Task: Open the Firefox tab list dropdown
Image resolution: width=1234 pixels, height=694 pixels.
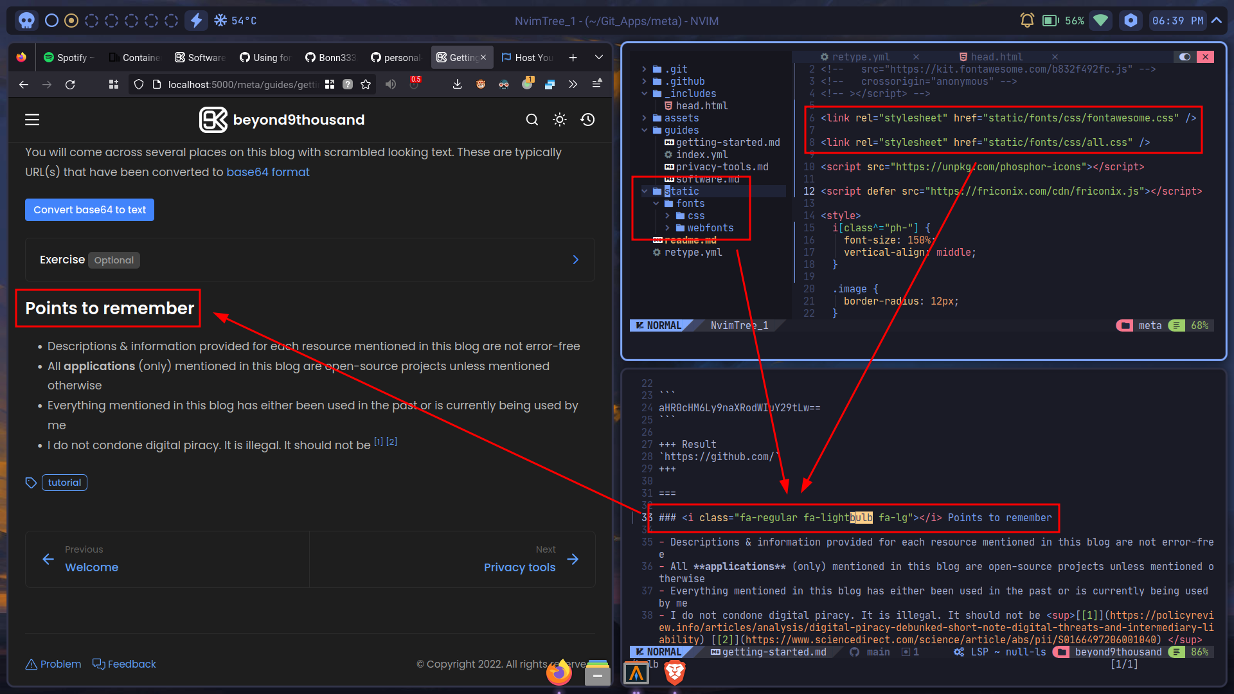Action: [x=598, y=57]
